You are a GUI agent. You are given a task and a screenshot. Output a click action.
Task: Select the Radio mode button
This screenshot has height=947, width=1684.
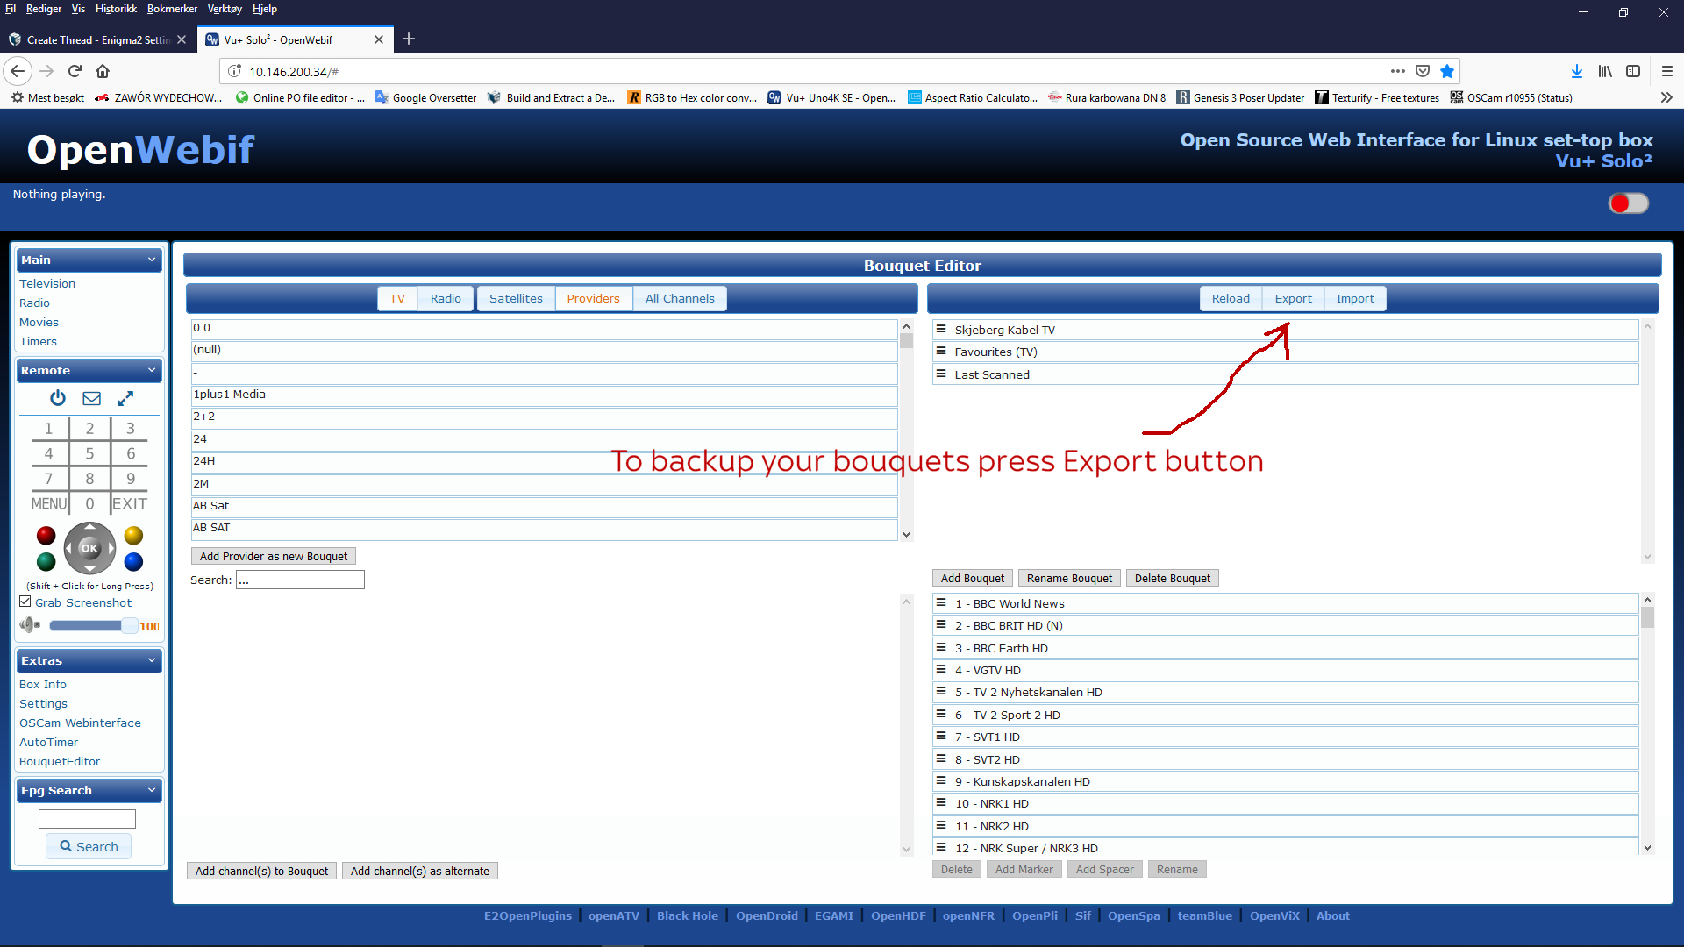coord(445,298)
